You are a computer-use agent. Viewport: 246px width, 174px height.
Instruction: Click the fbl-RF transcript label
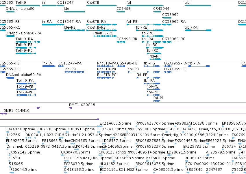coord(155,56)
